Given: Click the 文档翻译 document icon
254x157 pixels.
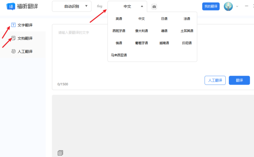Looking at the screenshot, I should [x=14, y=38].
